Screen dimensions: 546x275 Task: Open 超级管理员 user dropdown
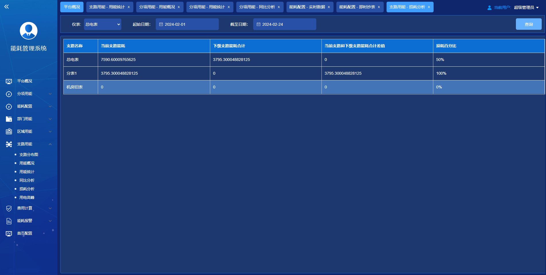(x=526, y=7)
